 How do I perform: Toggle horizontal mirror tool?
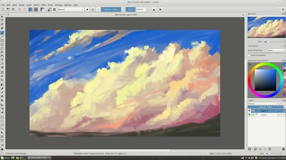pyautogui.click(x=154, y=9)
